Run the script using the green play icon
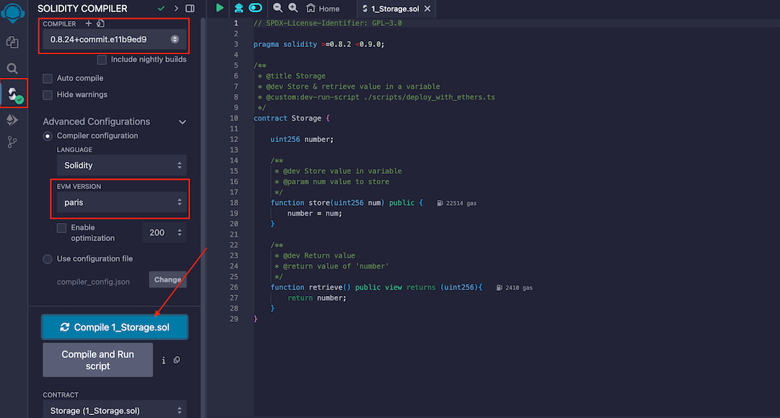This screenshot has height=418, width=780. point(219,8)
